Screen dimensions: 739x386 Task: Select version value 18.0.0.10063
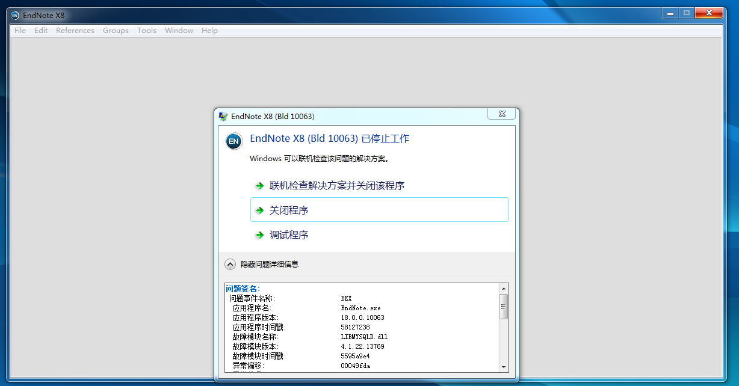[x=362, y=317]
